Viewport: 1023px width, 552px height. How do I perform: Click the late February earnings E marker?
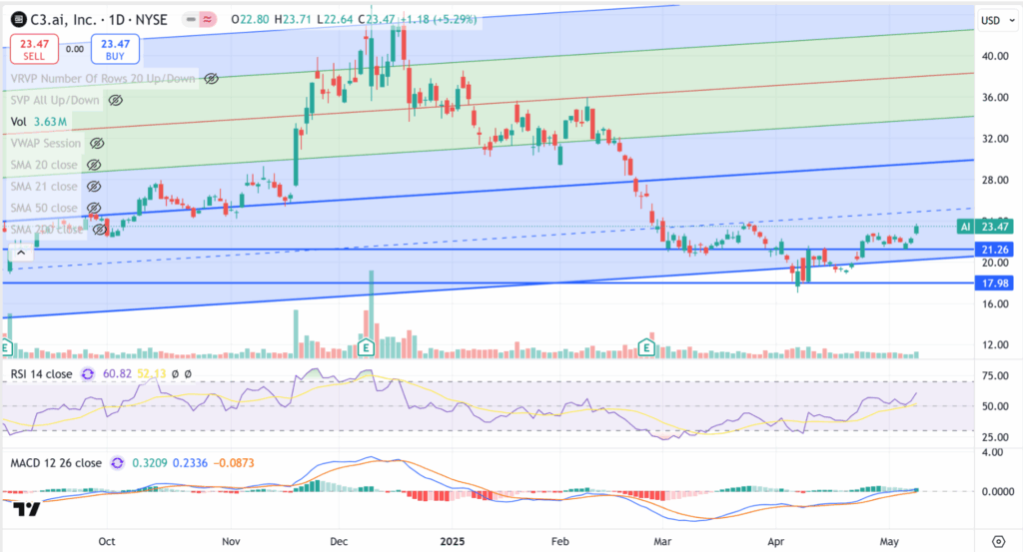[x=646, y=347]
